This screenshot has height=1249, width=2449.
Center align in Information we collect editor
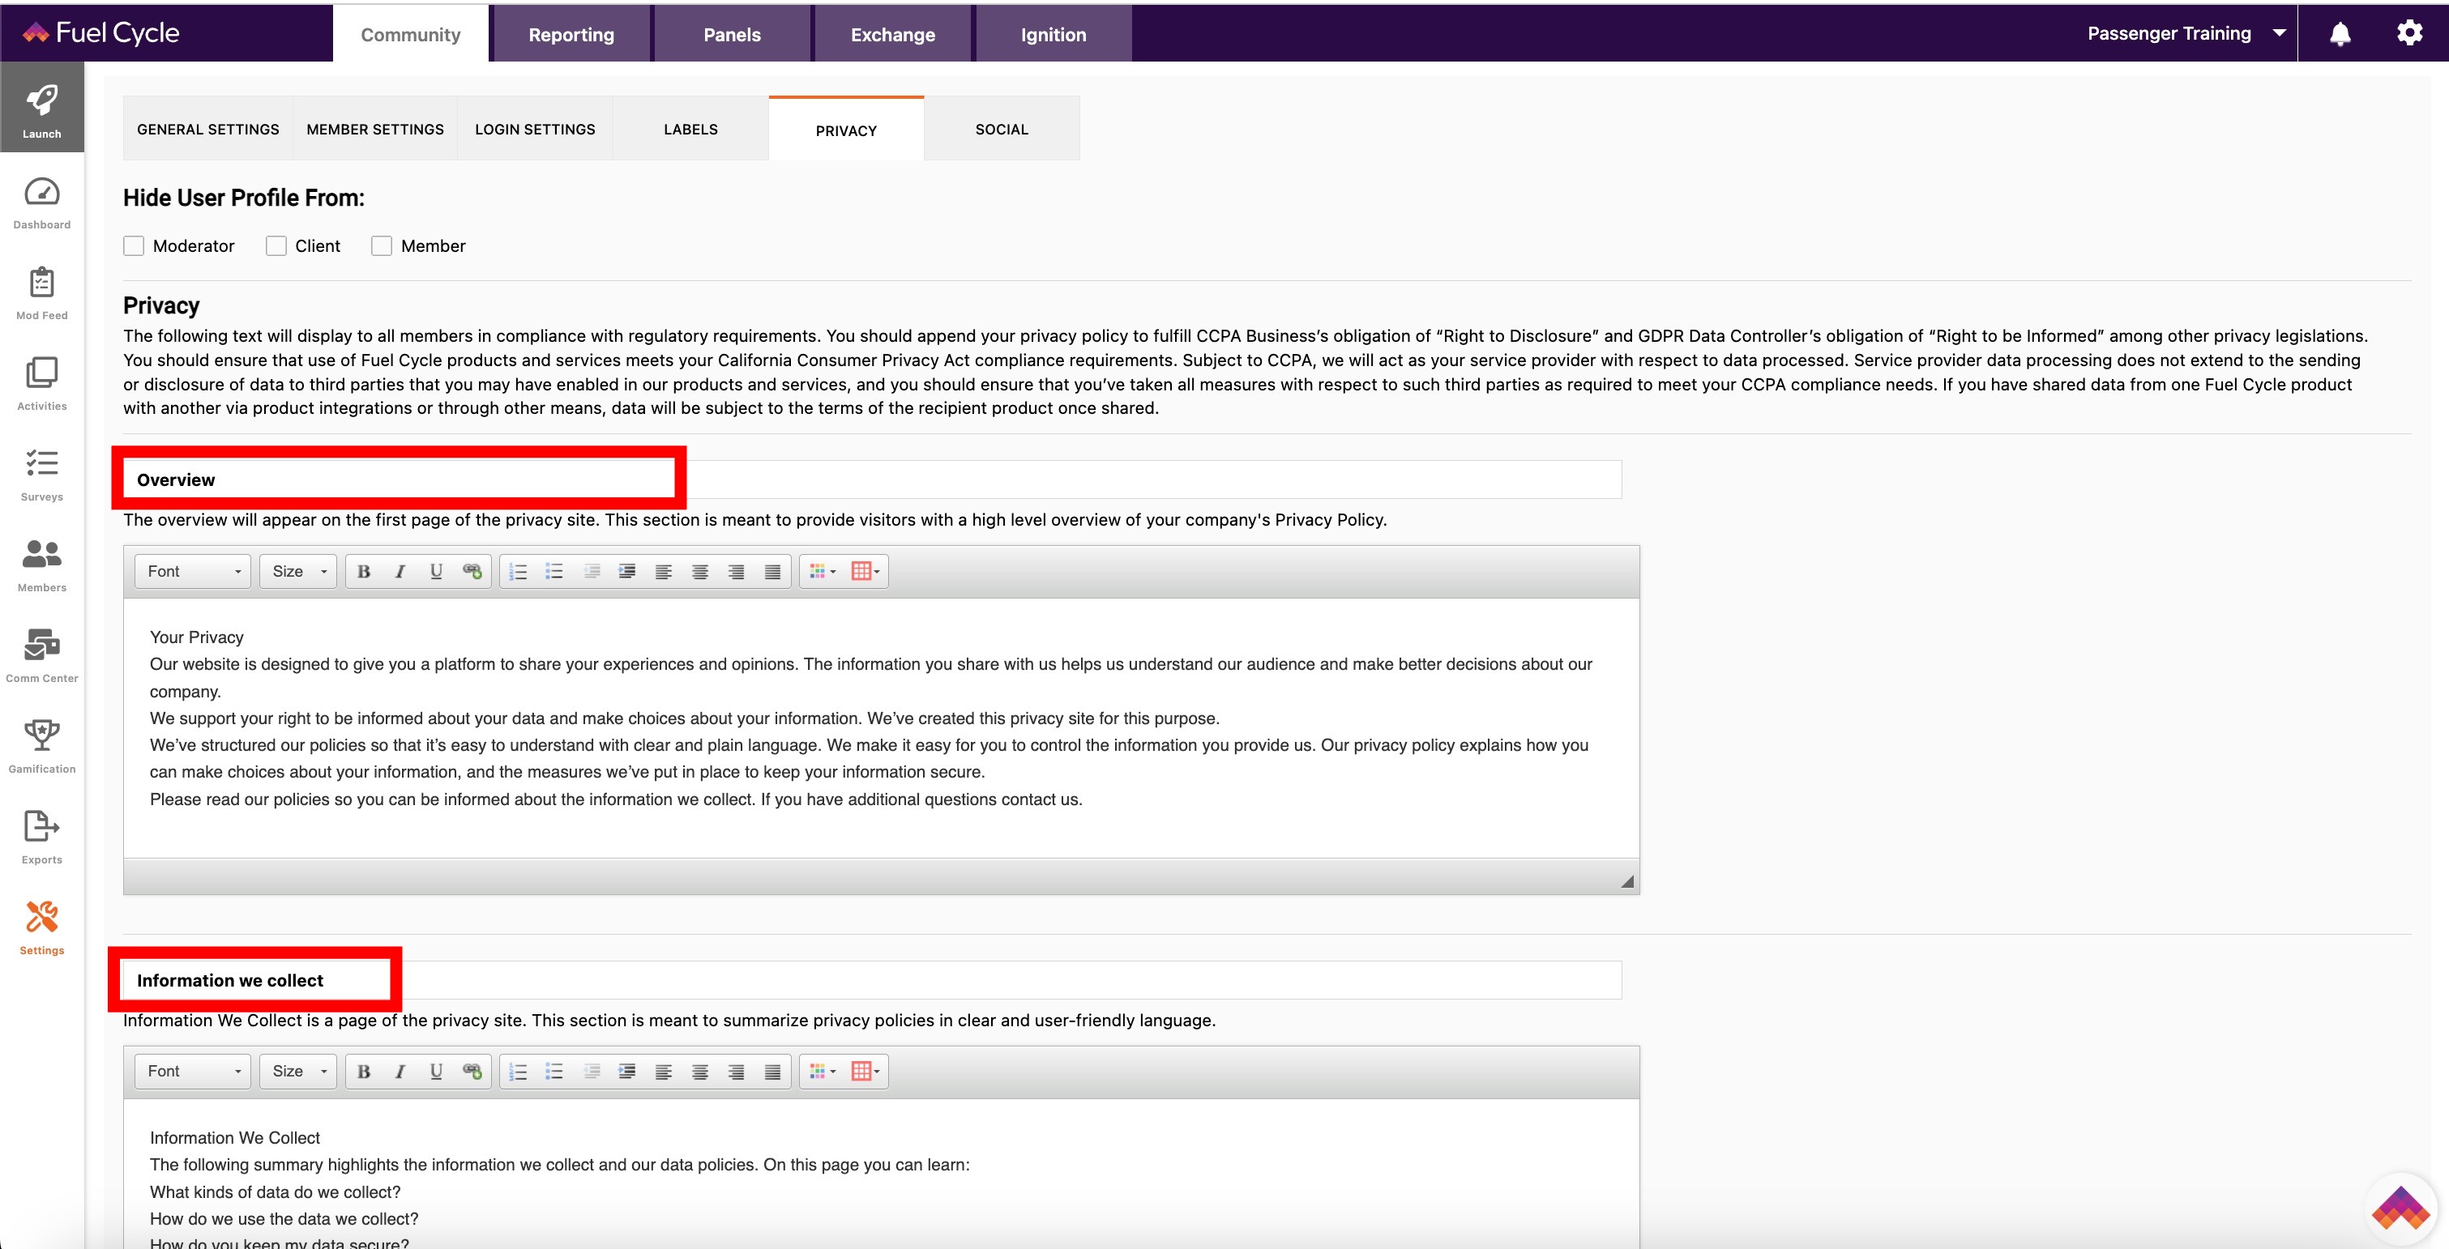pos(699,1072)
